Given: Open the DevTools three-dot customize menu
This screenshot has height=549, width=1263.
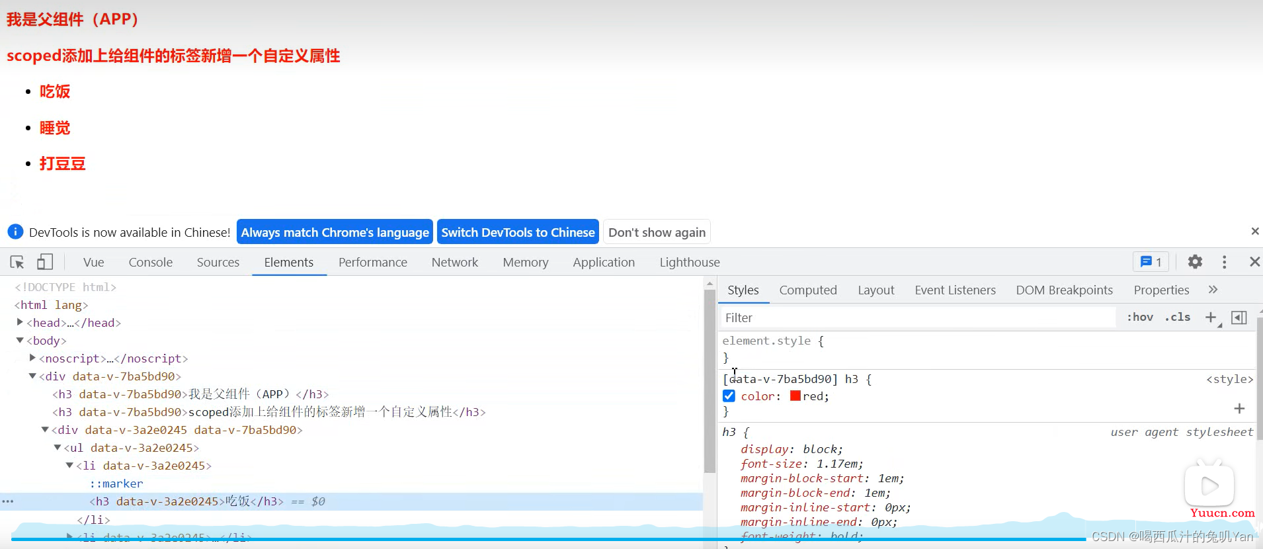Looking at the screenshot, I should point(1225,262).
